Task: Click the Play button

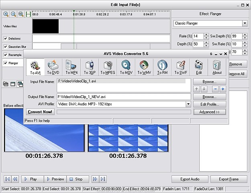Action: [x=33, y=179]
